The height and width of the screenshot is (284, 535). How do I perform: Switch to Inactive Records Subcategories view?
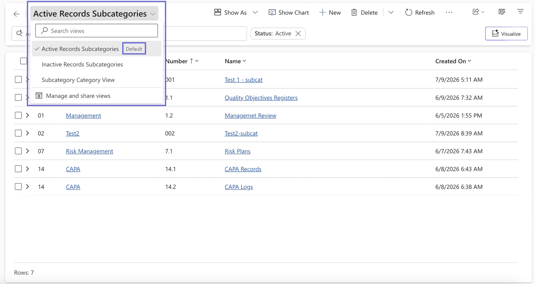[82, 64]
